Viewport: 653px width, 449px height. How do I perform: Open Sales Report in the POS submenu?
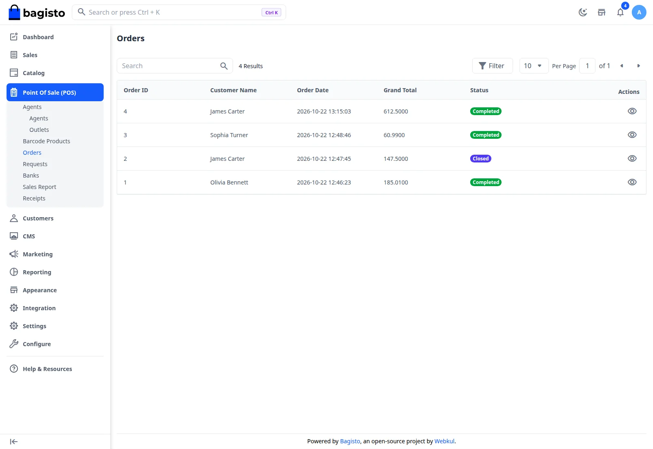(x=40, y=187)
